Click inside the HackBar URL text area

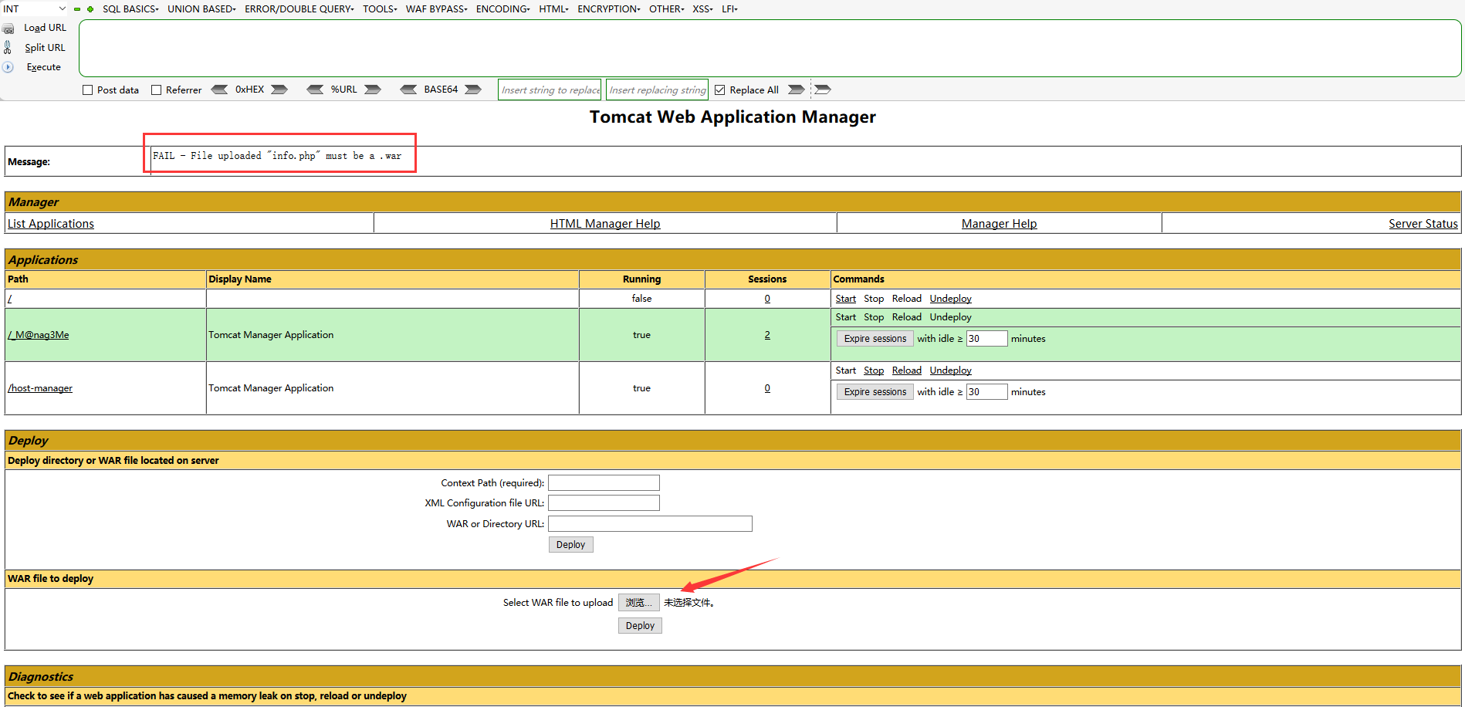770,48
